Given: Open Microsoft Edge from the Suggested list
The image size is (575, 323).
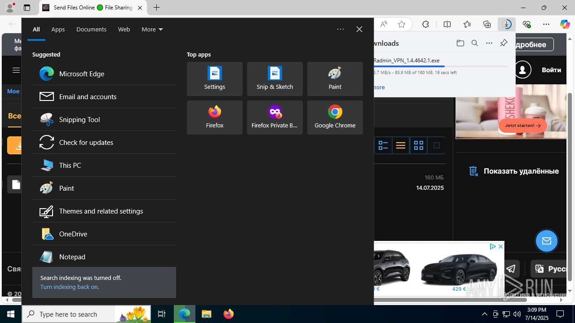Looking at the screenshot, I should click(x=104, y=74).
